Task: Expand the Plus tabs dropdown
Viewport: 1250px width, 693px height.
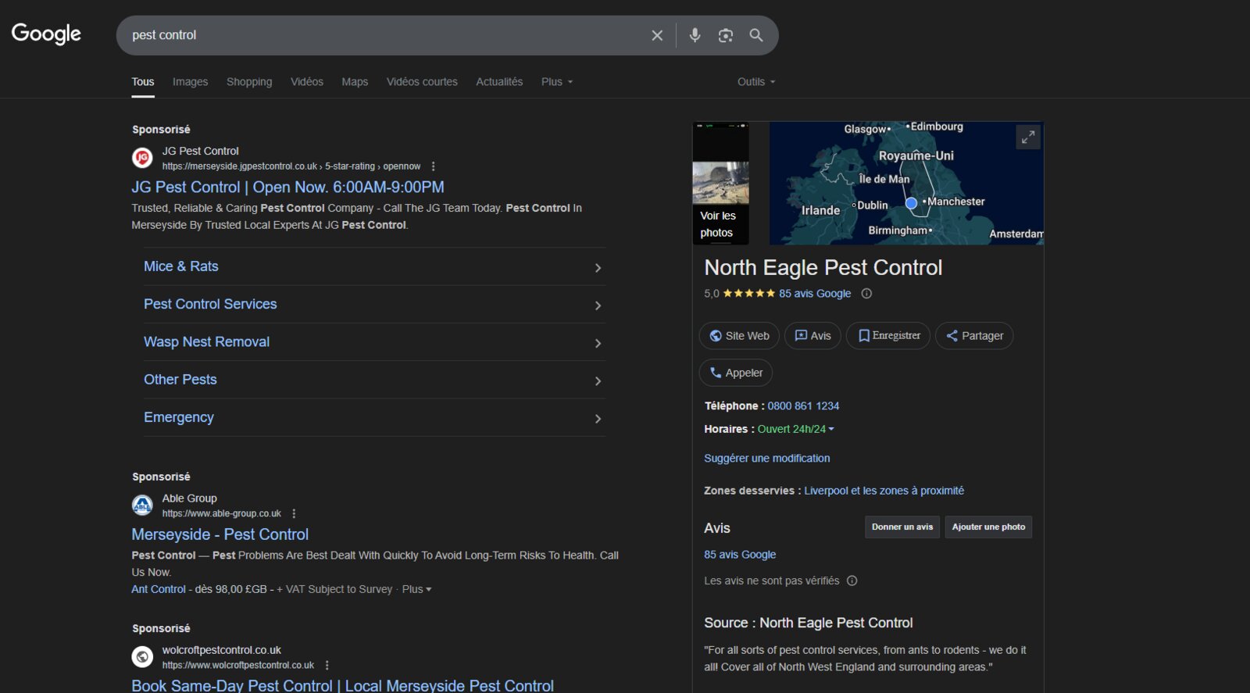Action: (557, 82)
